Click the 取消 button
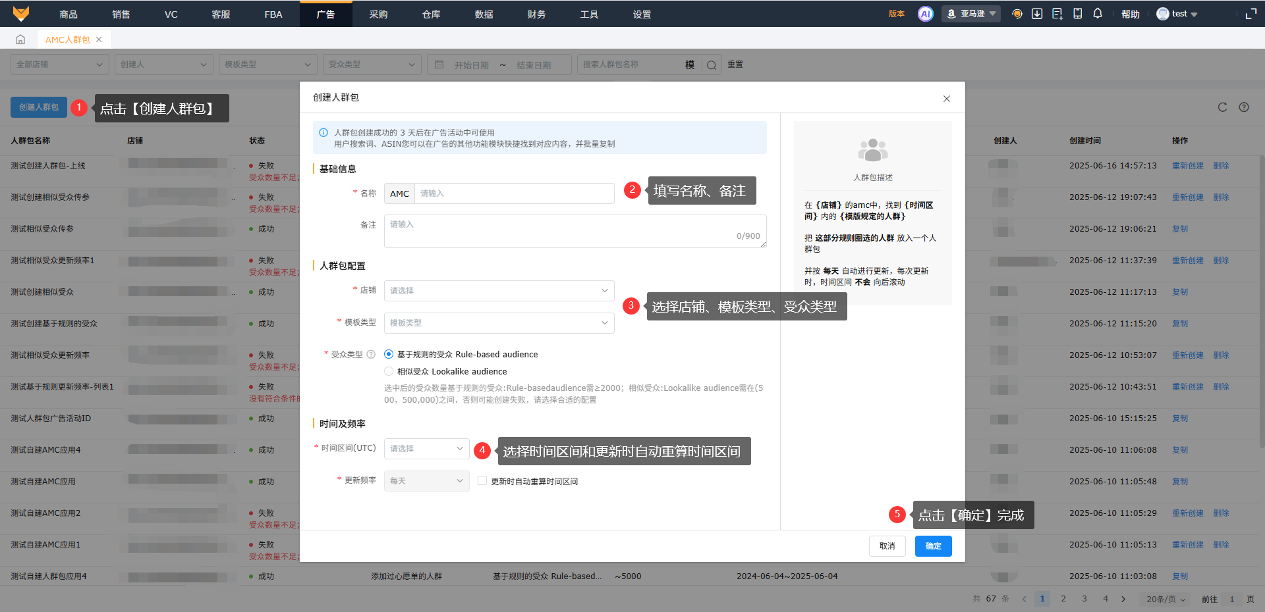The height and width of the screenshot is (612, 1265). click(887, 546)
